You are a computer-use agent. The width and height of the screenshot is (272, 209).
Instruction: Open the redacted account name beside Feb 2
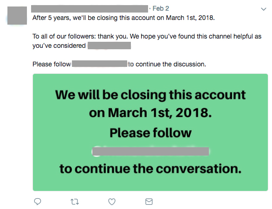(90, 9)
